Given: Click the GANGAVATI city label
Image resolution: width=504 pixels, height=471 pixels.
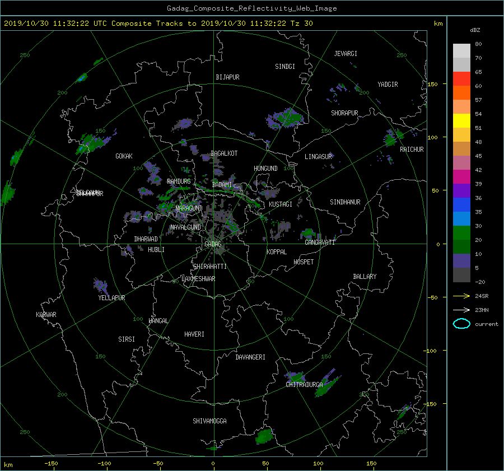Looking at the screenshot, I should click(320, 243).
